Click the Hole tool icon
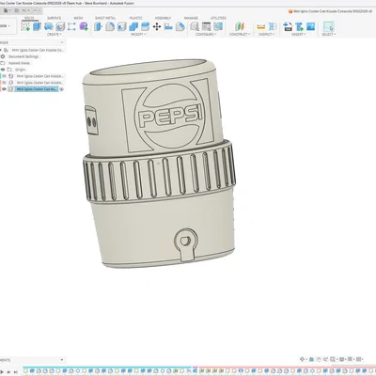This screenshot has height=376, width=376. pyautogui.click(x=60, y=26)
